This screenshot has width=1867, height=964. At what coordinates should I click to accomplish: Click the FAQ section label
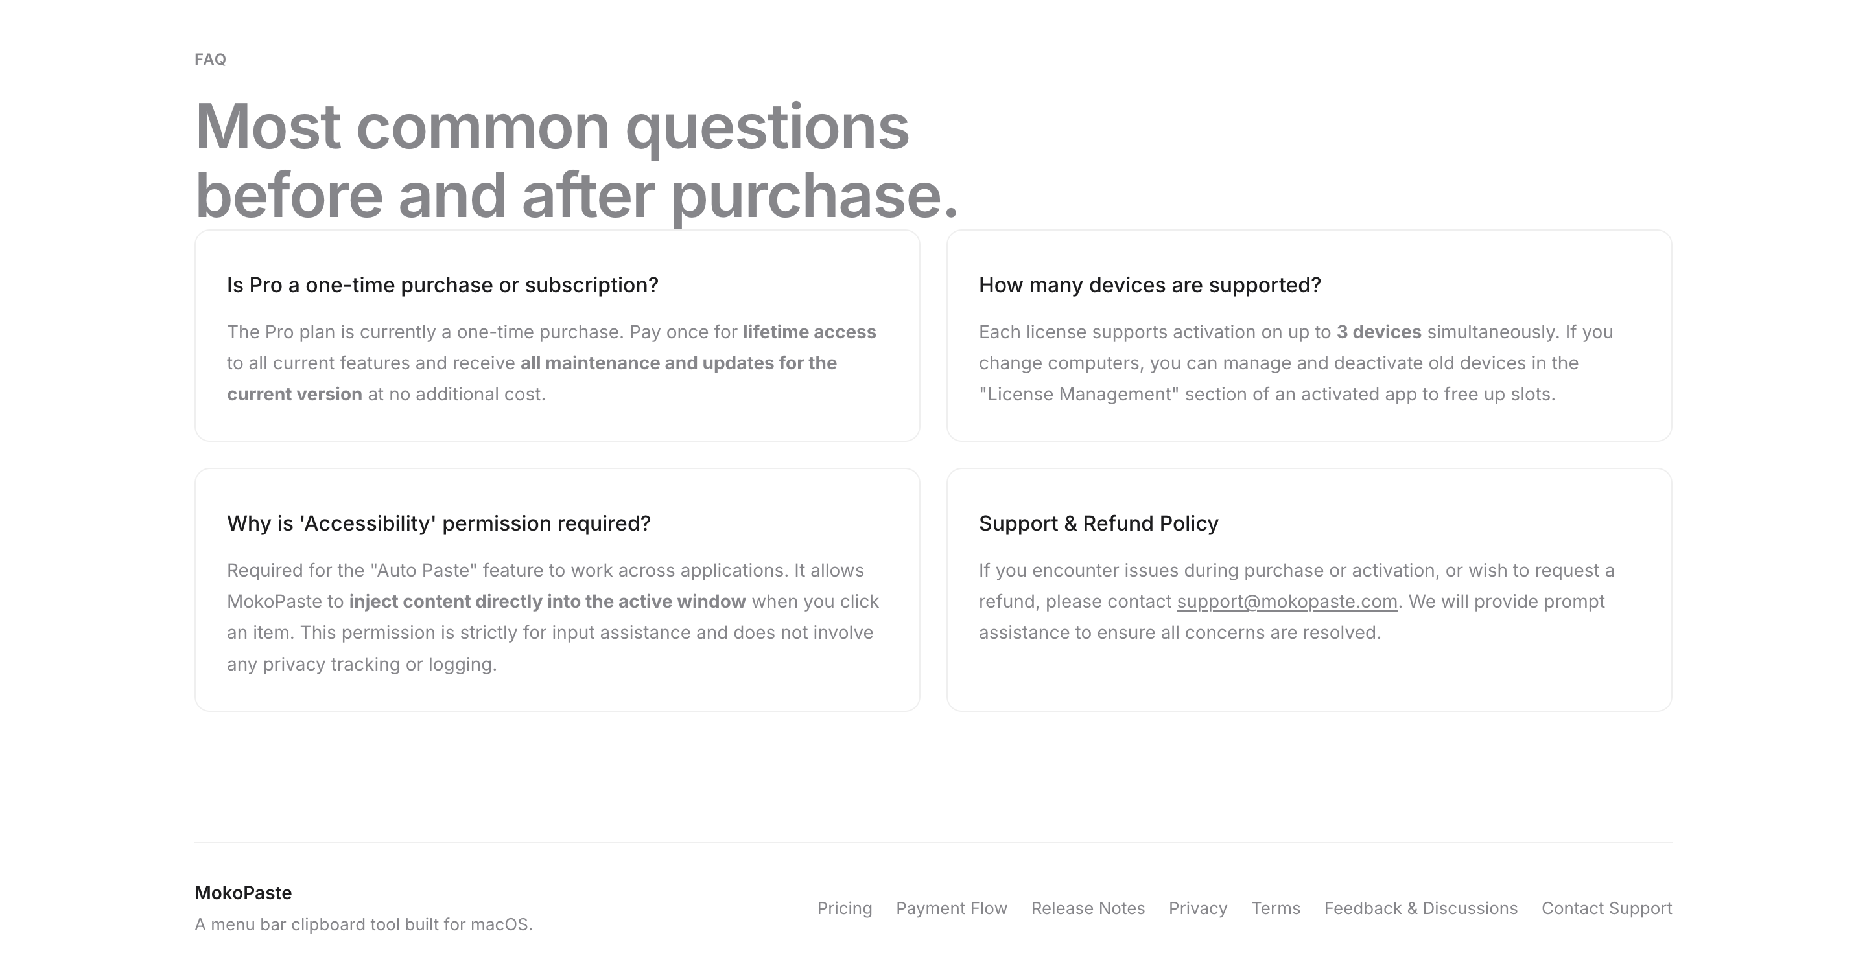(x=210, y=60)
